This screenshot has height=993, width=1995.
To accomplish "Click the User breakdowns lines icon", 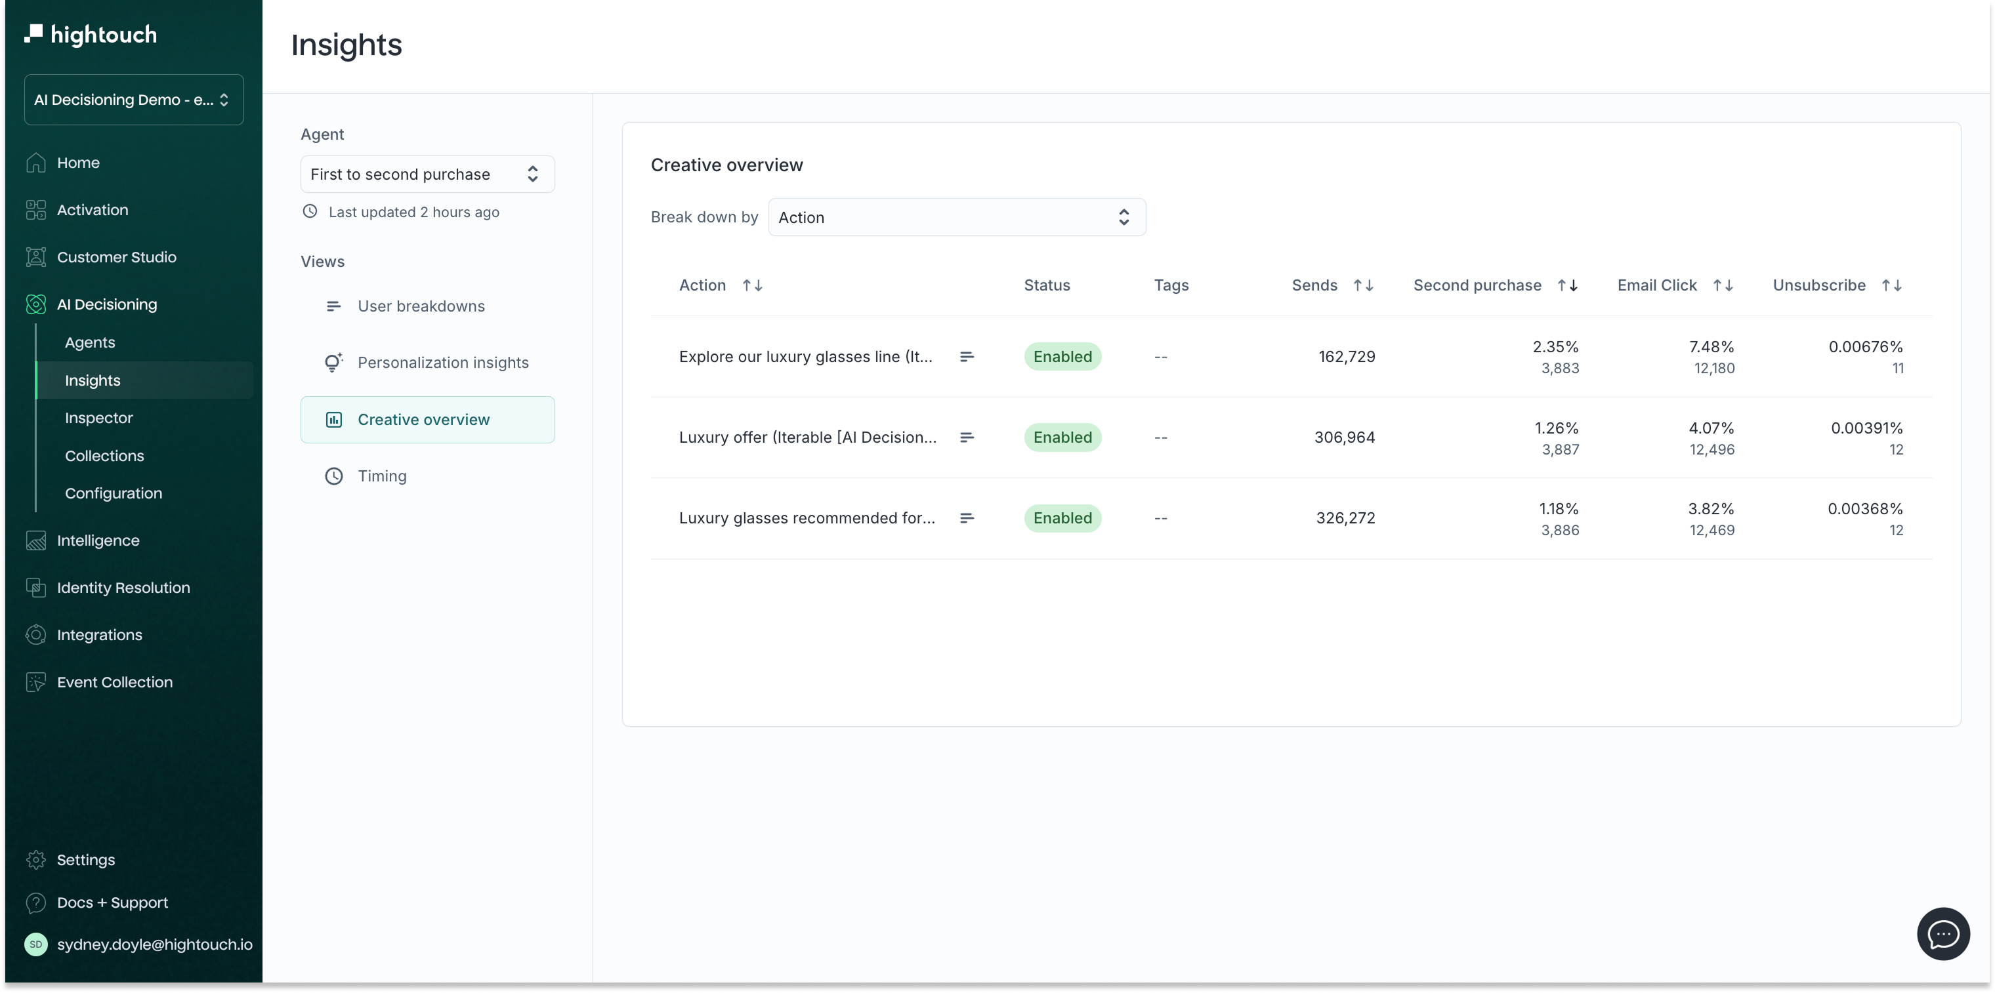I will coord(334,306).
